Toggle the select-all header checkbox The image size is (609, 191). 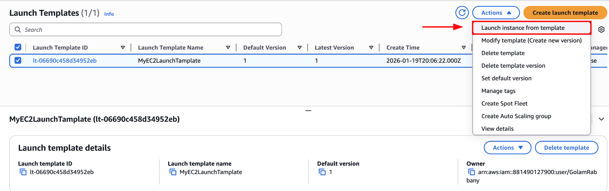click(x=18, y=47)
